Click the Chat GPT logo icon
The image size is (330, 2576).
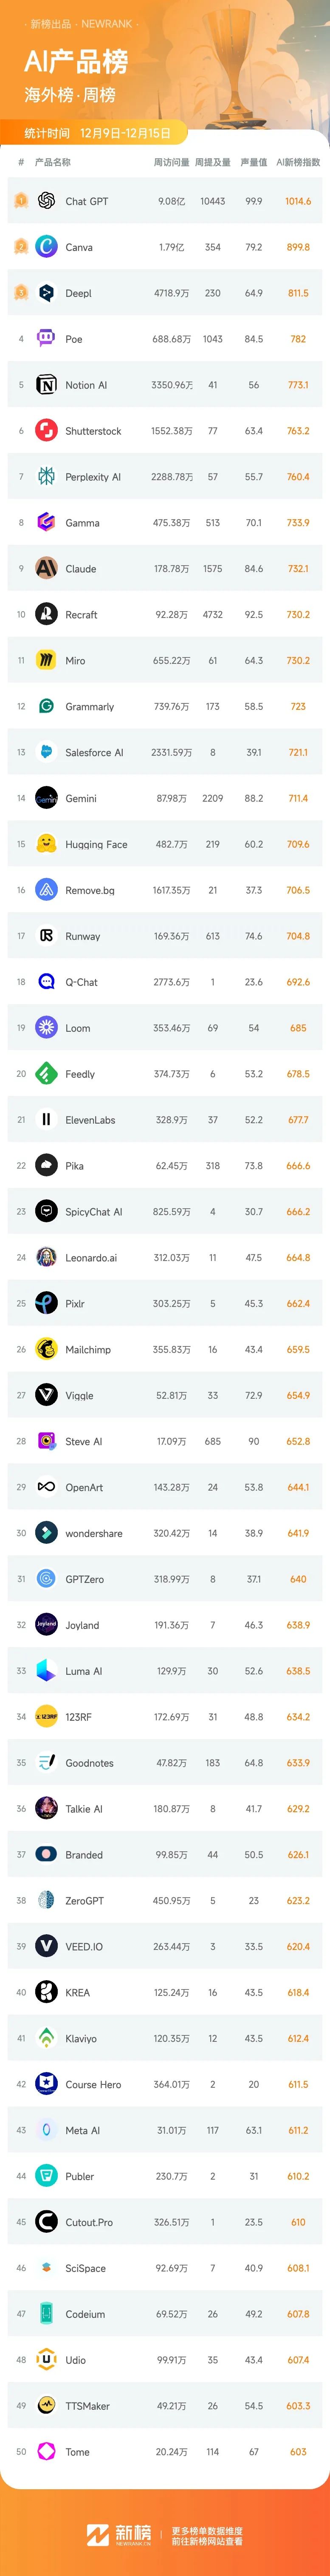pyautogui.click(x=46, y=201)
